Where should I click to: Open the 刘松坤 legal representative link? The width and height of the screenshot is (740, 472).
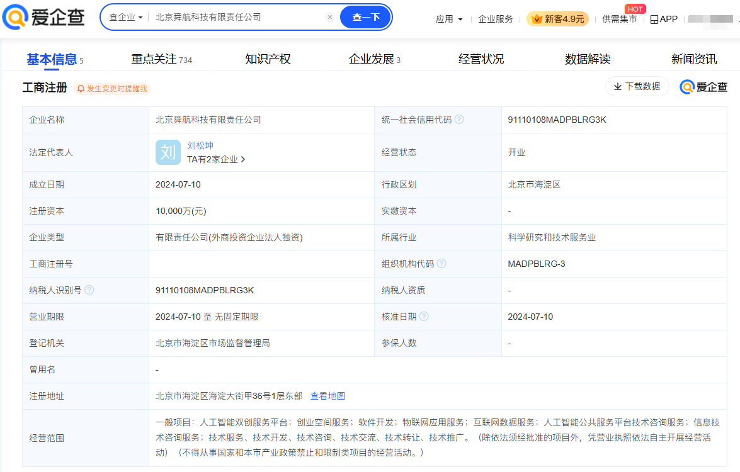point(200,145)
